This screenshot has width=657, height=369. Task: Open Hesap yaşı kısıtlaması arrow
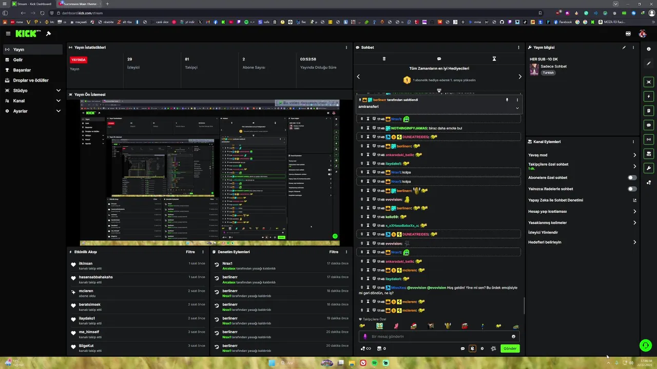[634, 212]
